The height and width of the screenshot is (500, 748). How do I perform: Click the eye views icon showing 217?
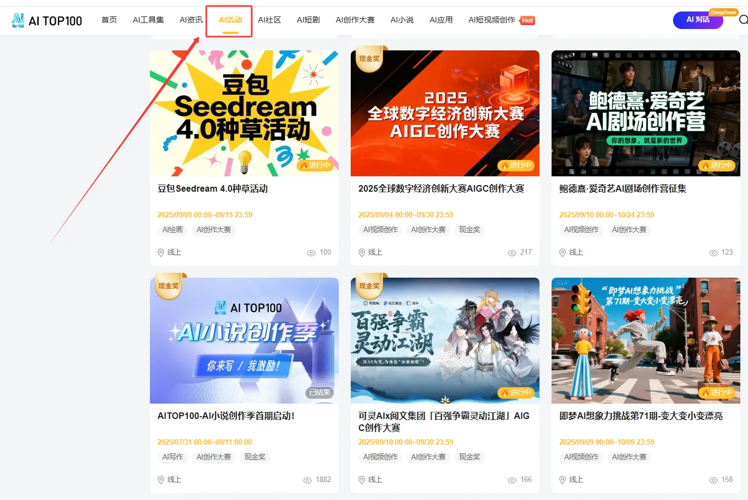(512, 252)
